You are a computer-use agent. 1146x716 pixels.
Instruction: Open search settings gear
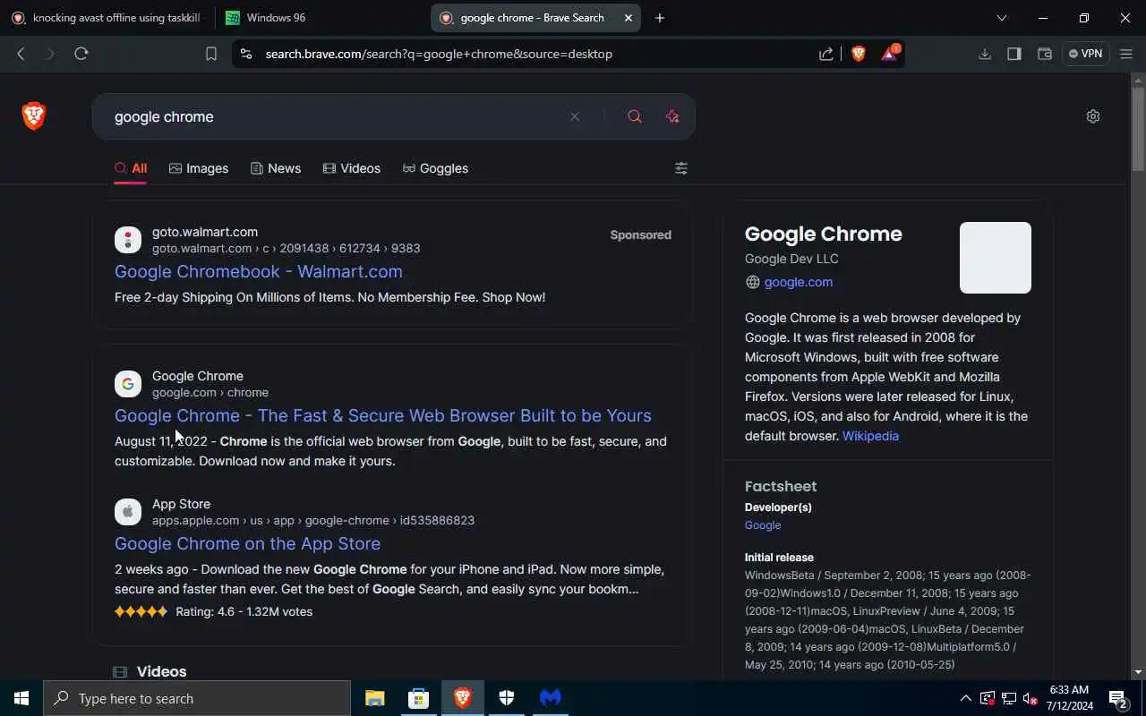tap(1093, 116)
